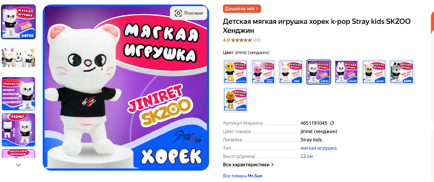Choose the puppy PuppyM toy variant

coord(374,72)
